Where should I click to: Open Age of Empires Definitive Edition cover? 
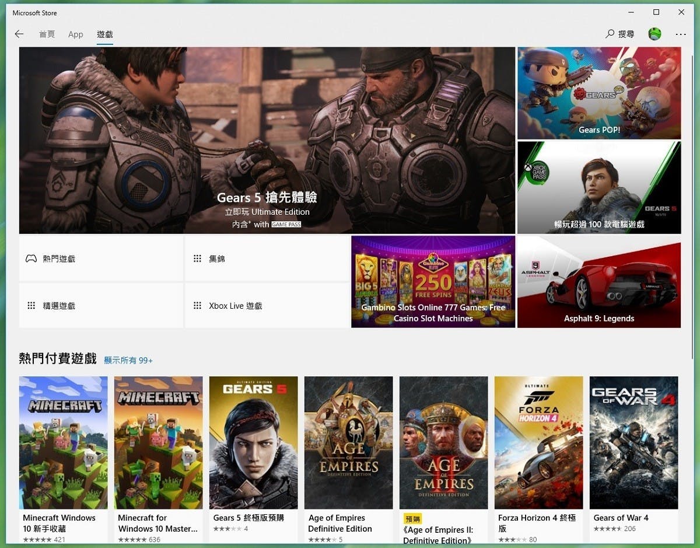(x=349, y=442)
